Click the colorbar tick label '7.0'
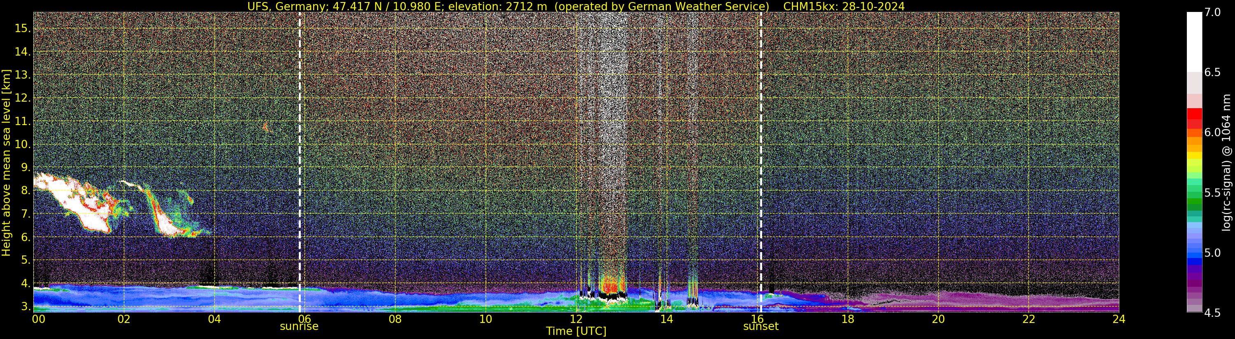This screenshot has height=339, width=1235. 1212,12
